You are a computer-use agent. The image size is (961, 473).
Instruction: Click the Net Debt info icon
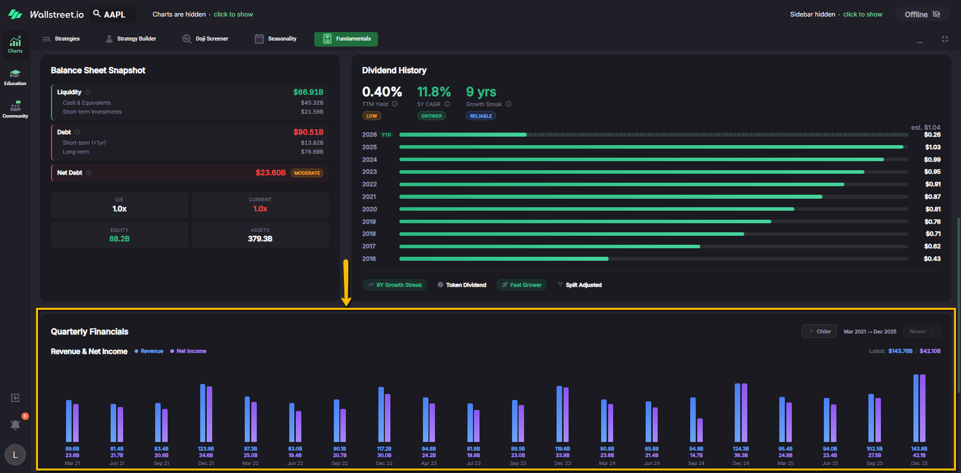click(x=89, y=173)
